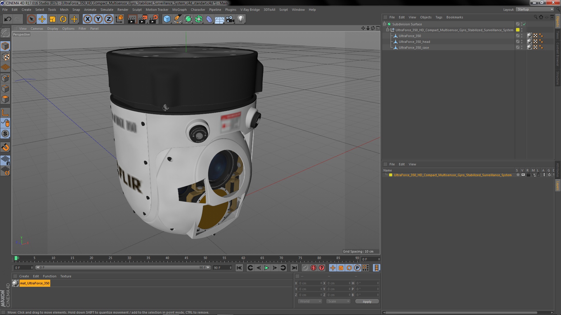Open the Layout Startup dropdown
561x315 pixels.
[x=535, y=9]
